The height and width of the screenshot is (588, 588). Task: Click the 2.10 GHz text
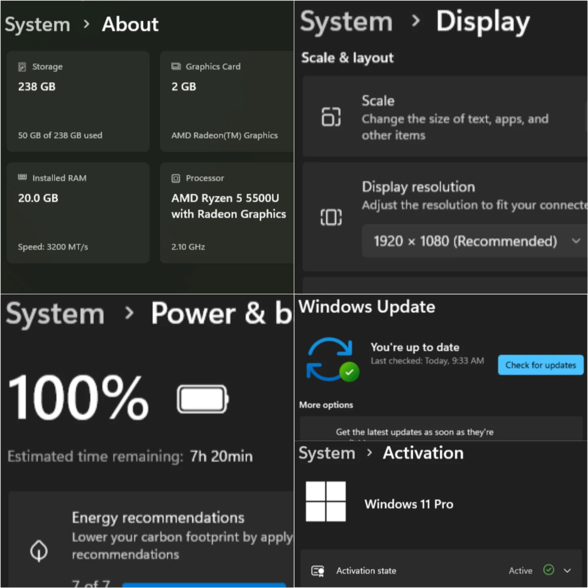point(188,247)
